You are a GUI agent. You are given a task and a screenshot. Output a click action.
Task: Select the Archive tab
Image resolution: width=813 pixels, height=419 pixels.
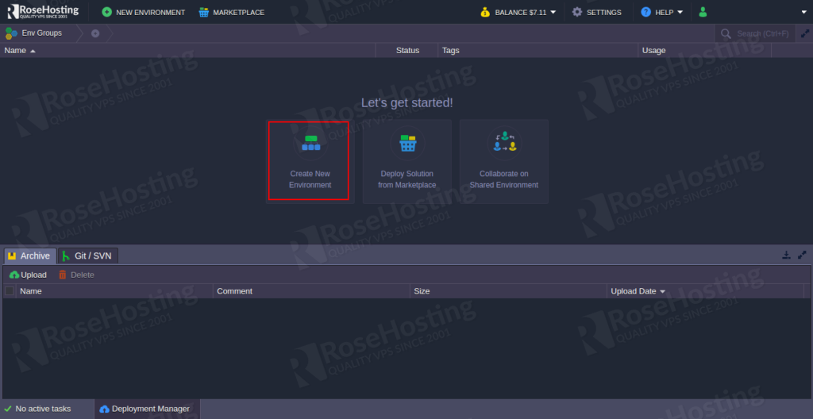pos(29,256)
